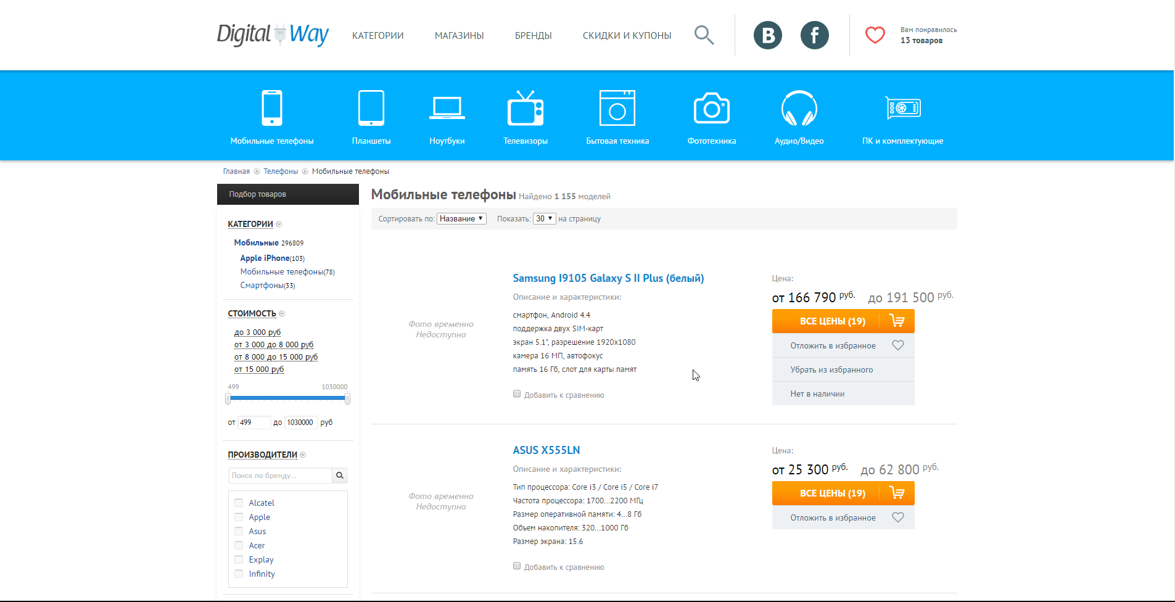
Task: Filter price до 3 000 руб
Action: [x=257, y=332]
